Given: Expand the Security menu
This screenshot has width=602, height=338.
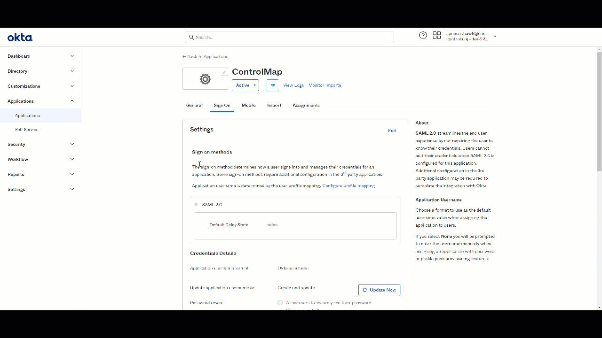Looking at the screenshot, I should pyautogui.click(x=40, y=145).
